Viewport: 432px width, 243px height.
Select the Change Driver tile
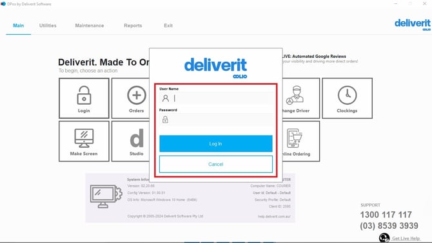(x=301, y=98)
